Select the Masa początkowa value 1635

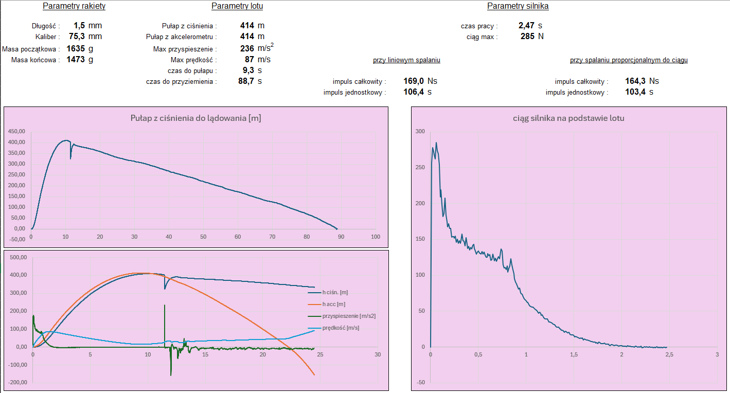click(x=75, y=49)
